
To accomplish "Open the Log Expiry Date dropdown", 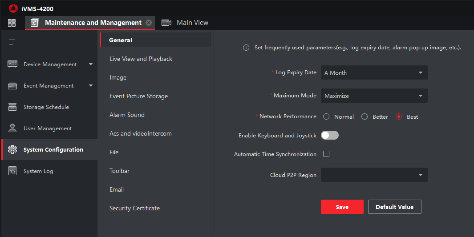I will (x=374, y=72).
